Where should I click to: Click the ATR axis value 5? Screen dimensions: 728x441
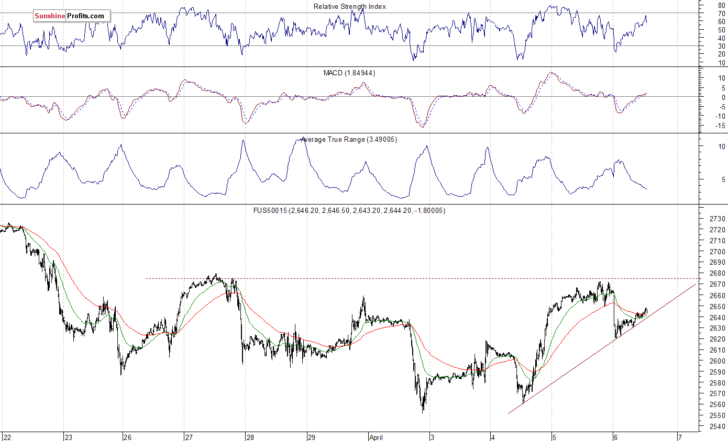coord(724,179)
